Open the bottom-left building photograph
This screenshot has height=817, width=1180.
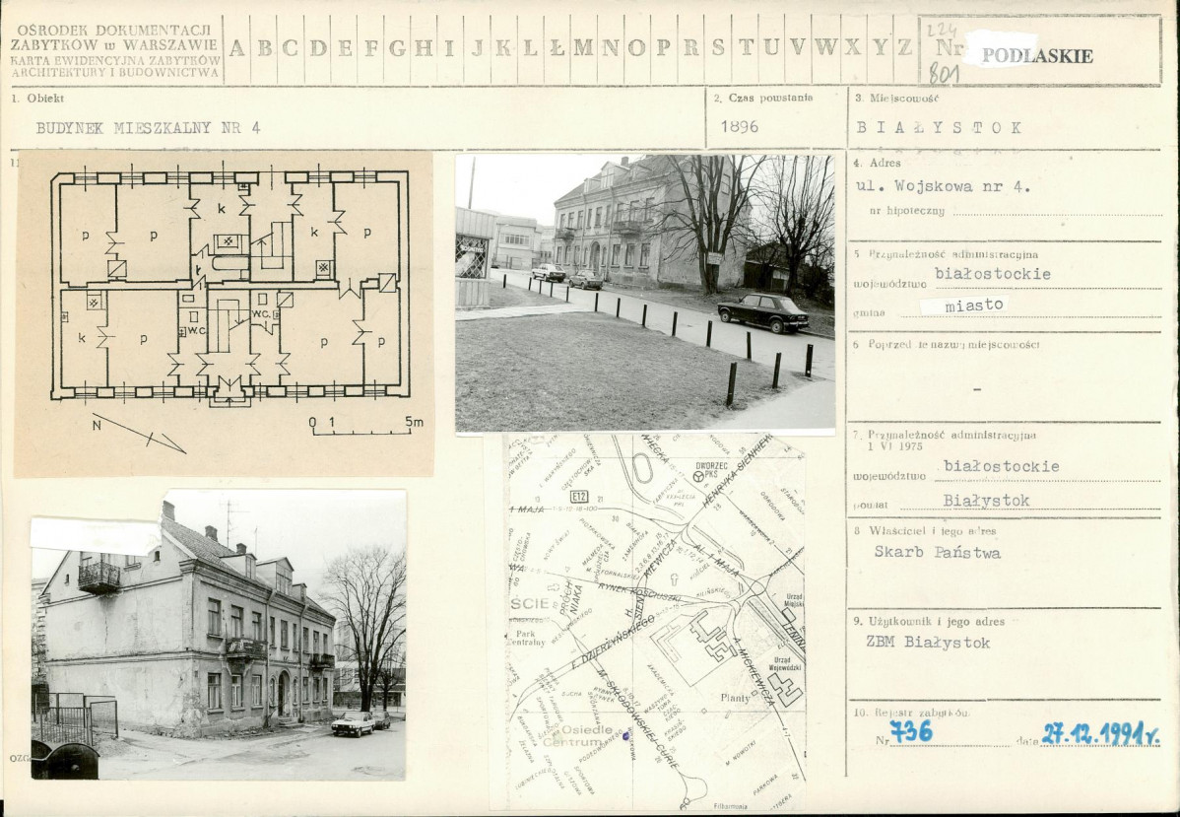[x=219, y=634]
